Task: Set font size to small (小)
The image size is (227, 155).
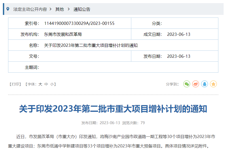Action: click(x=52, y=84)
